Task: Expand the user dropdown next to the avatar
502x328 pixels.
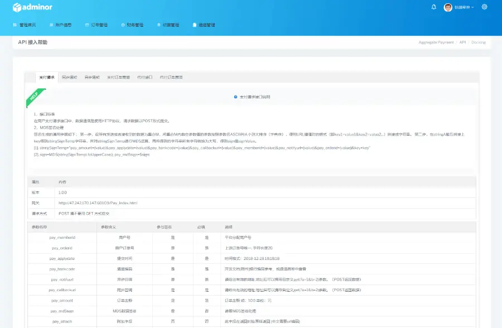Action: click(464, 7)
